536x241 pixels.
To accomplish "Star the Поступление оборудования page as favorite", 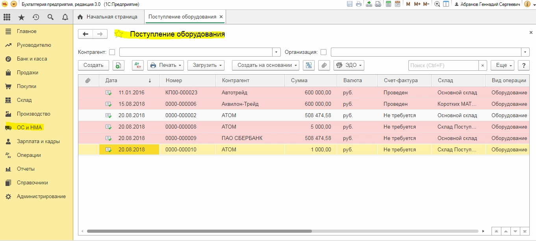I will coord(119,34).
